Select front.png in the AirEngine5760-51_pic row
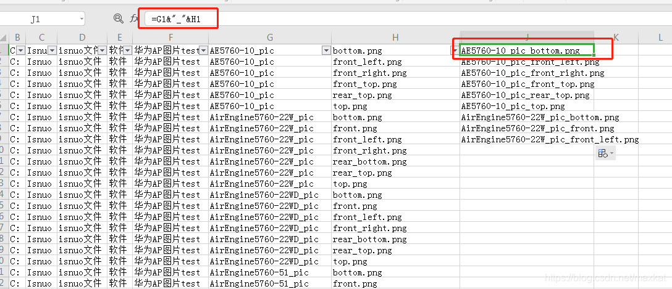Image resolution: width=672 pixels, height=289 pixels. click(x=395, y=283)
